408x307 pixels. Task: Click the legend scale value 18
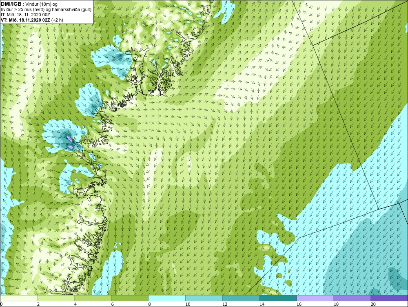tap(336, 304)
